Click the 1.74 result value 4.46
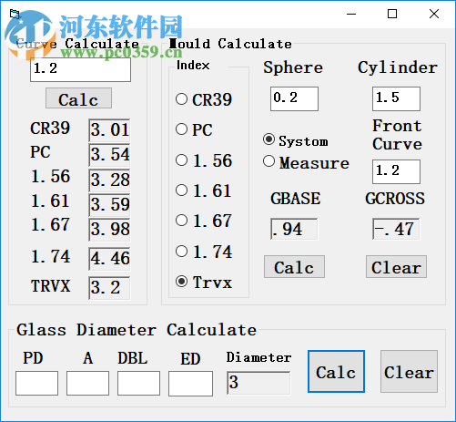Image resolution: width=456 pixels, height=422 pixels. coord(109,259)
